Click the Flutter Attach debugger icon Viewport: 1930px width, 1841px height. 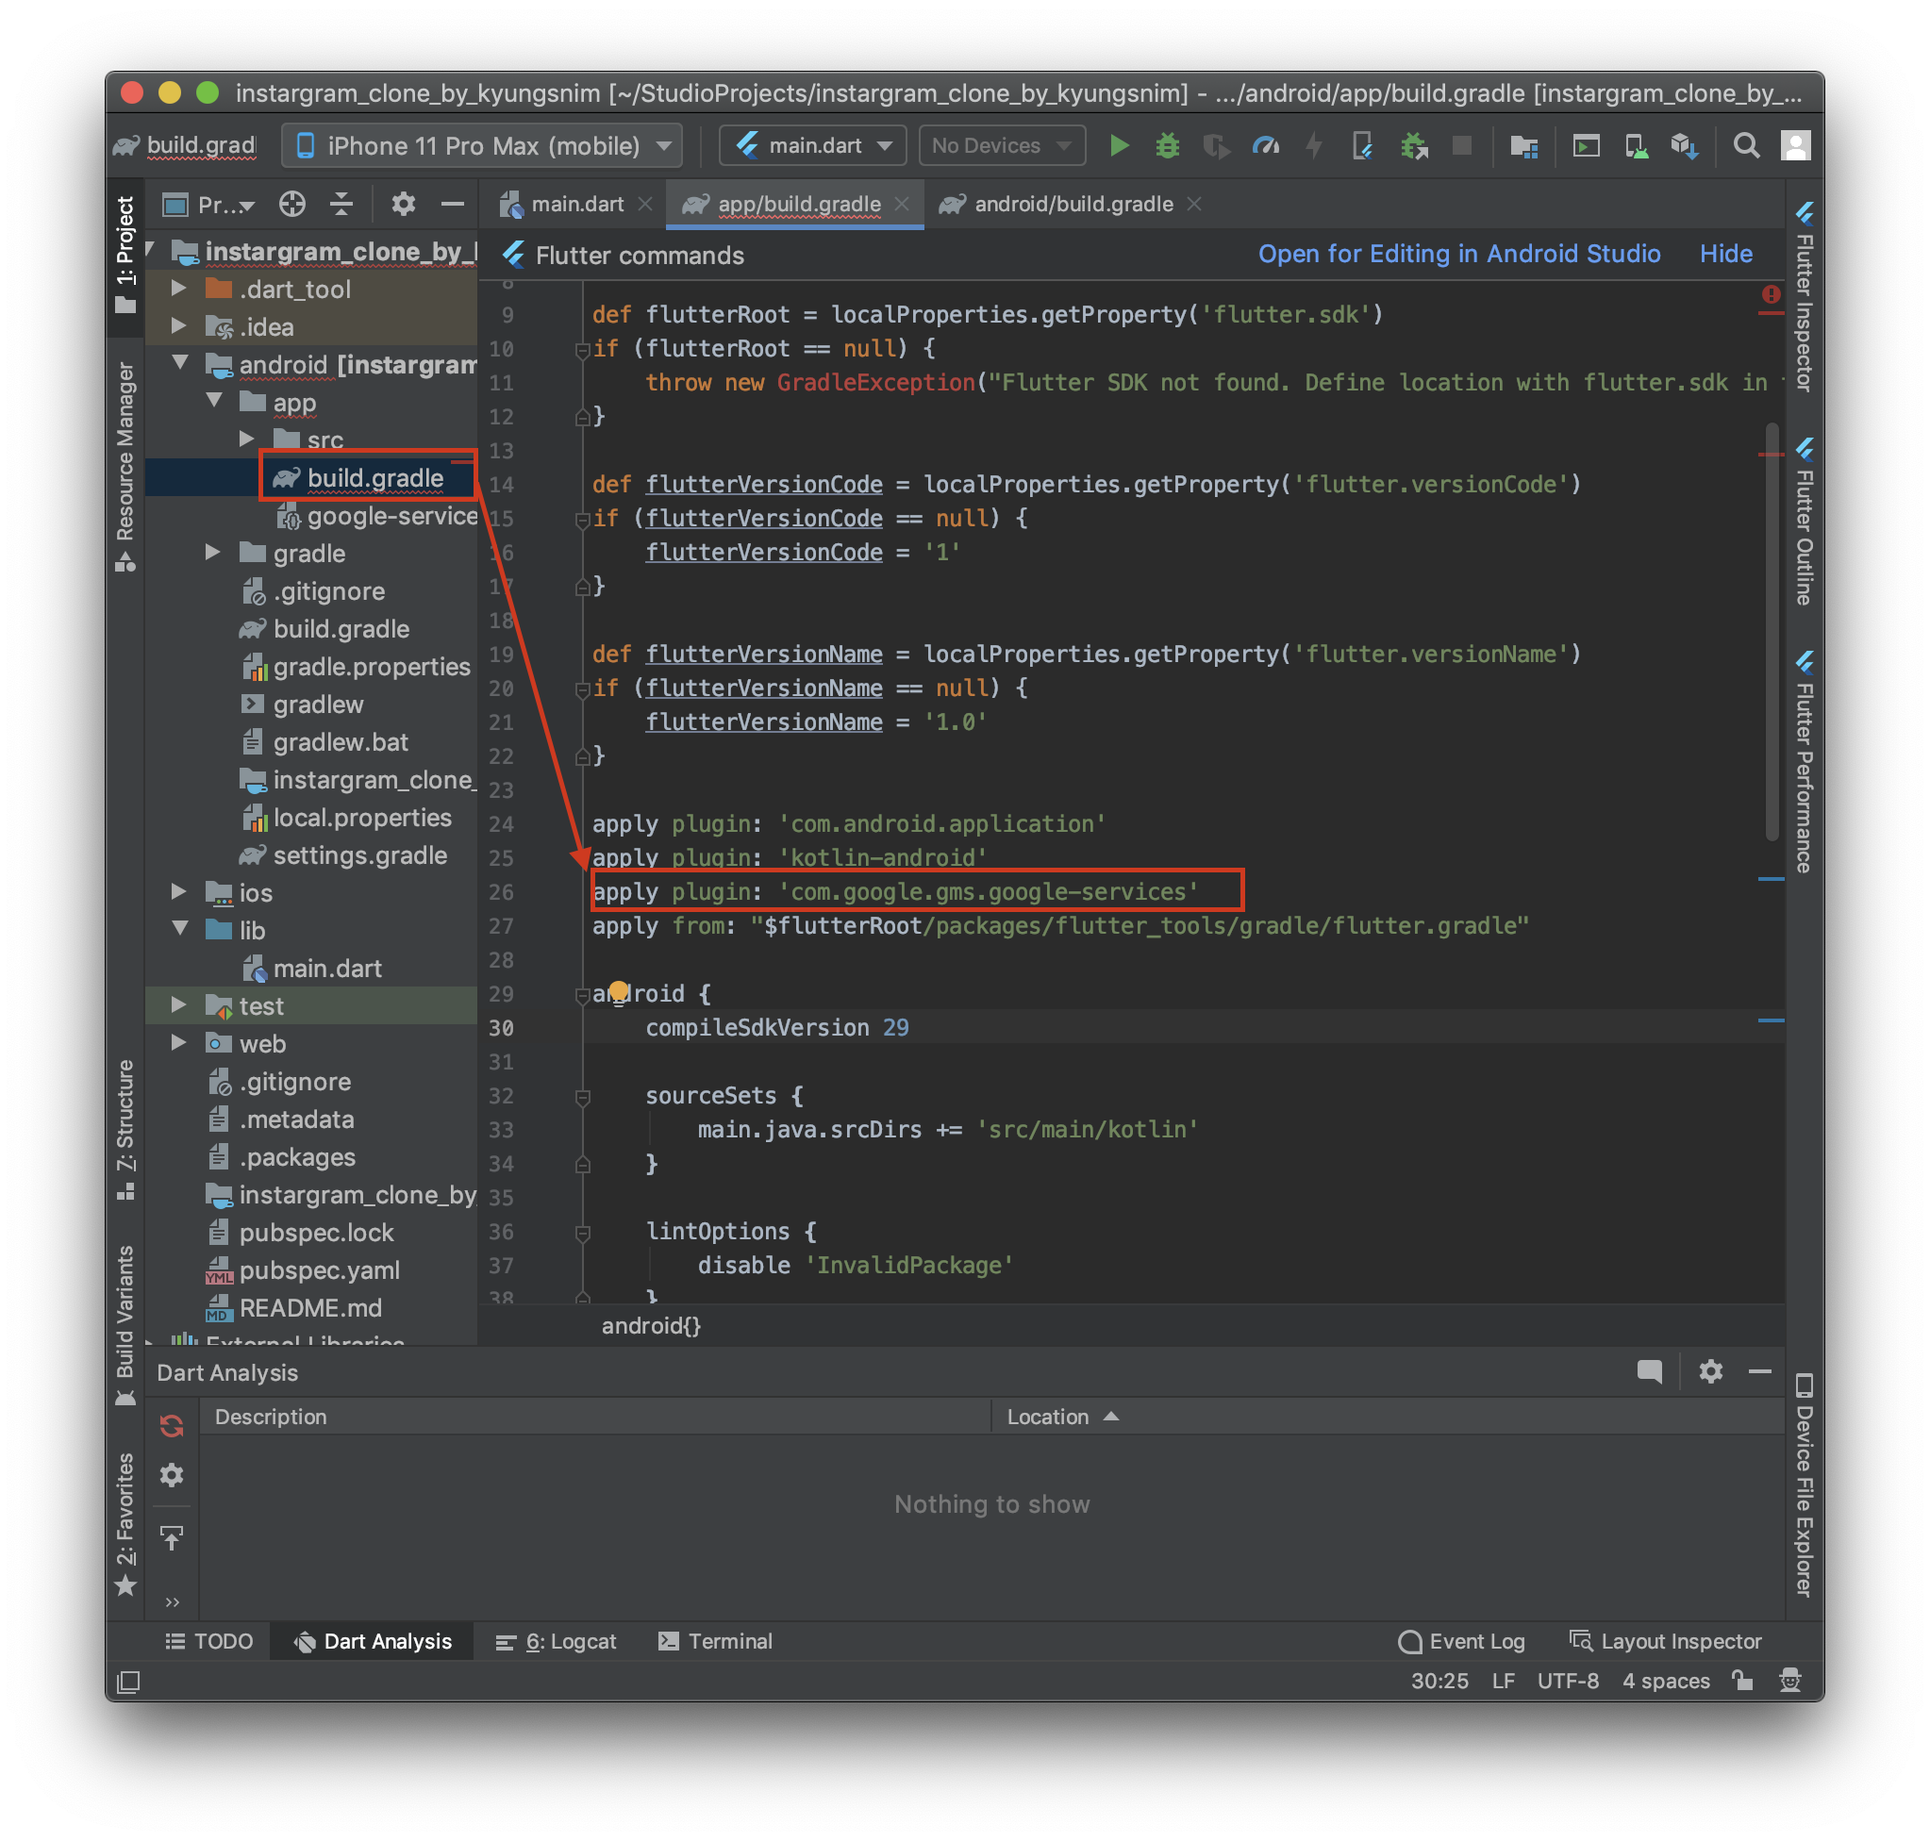coord(1362,146)
